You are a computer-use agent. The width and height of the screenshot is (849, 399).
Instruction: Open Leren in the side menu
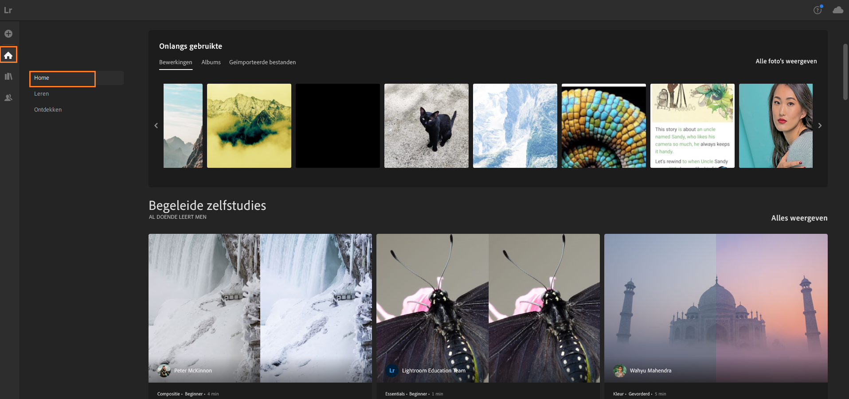coord(42,94)
